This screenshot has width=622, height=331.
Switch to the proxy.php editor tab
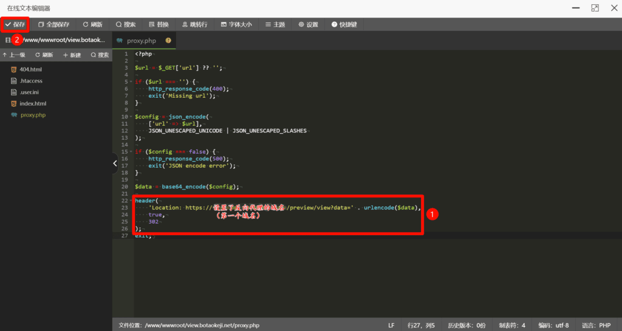tap(141, 41)
